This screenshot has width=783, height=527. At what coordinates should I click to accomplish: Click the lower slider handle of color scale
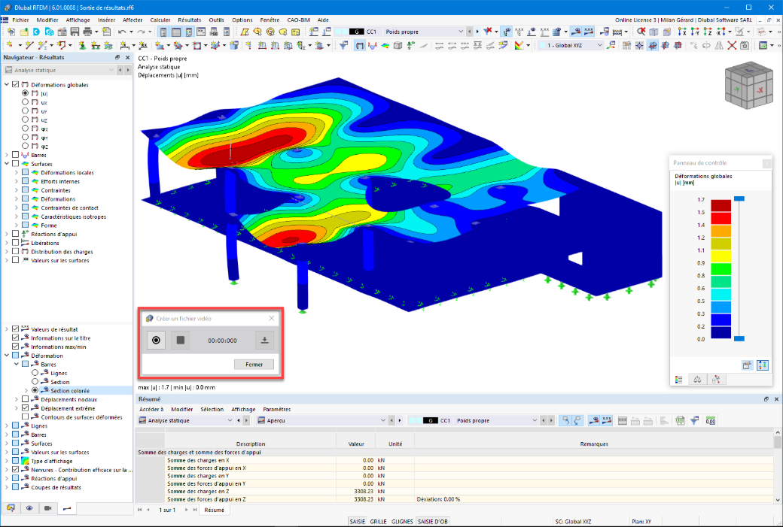[739, 338]
